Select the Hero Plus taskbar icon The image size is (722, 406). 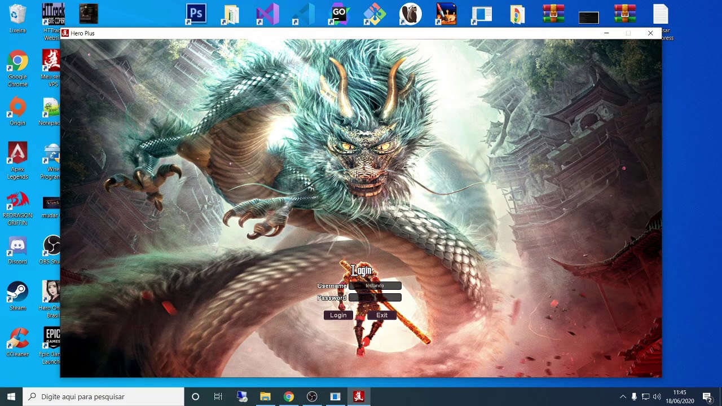tap(358, 396)
